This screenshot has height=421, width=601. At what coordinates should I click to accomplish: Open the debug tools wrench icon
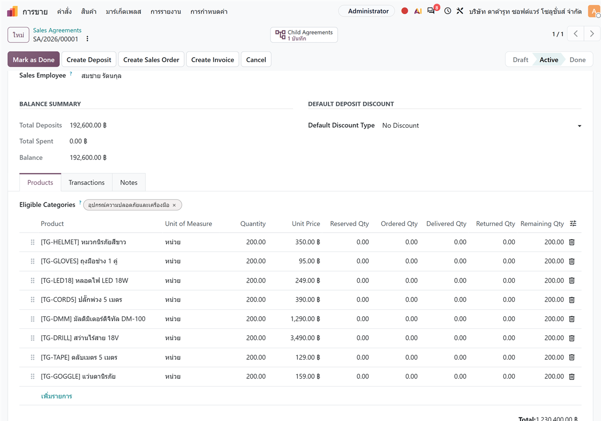click(x=460, y=11)
